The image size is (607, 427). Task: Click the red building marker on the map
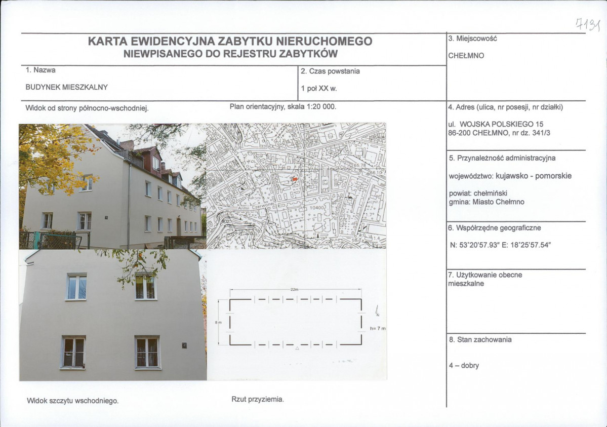pos(295,179)
